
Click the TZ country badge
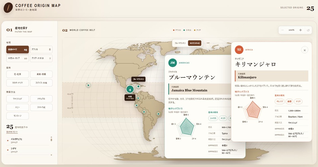pos(239,50)
